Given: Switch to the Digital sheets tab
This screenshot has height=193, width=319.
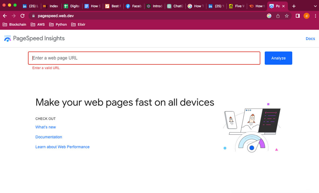Looking at the screenshot, I should click(x=71, y=6).
